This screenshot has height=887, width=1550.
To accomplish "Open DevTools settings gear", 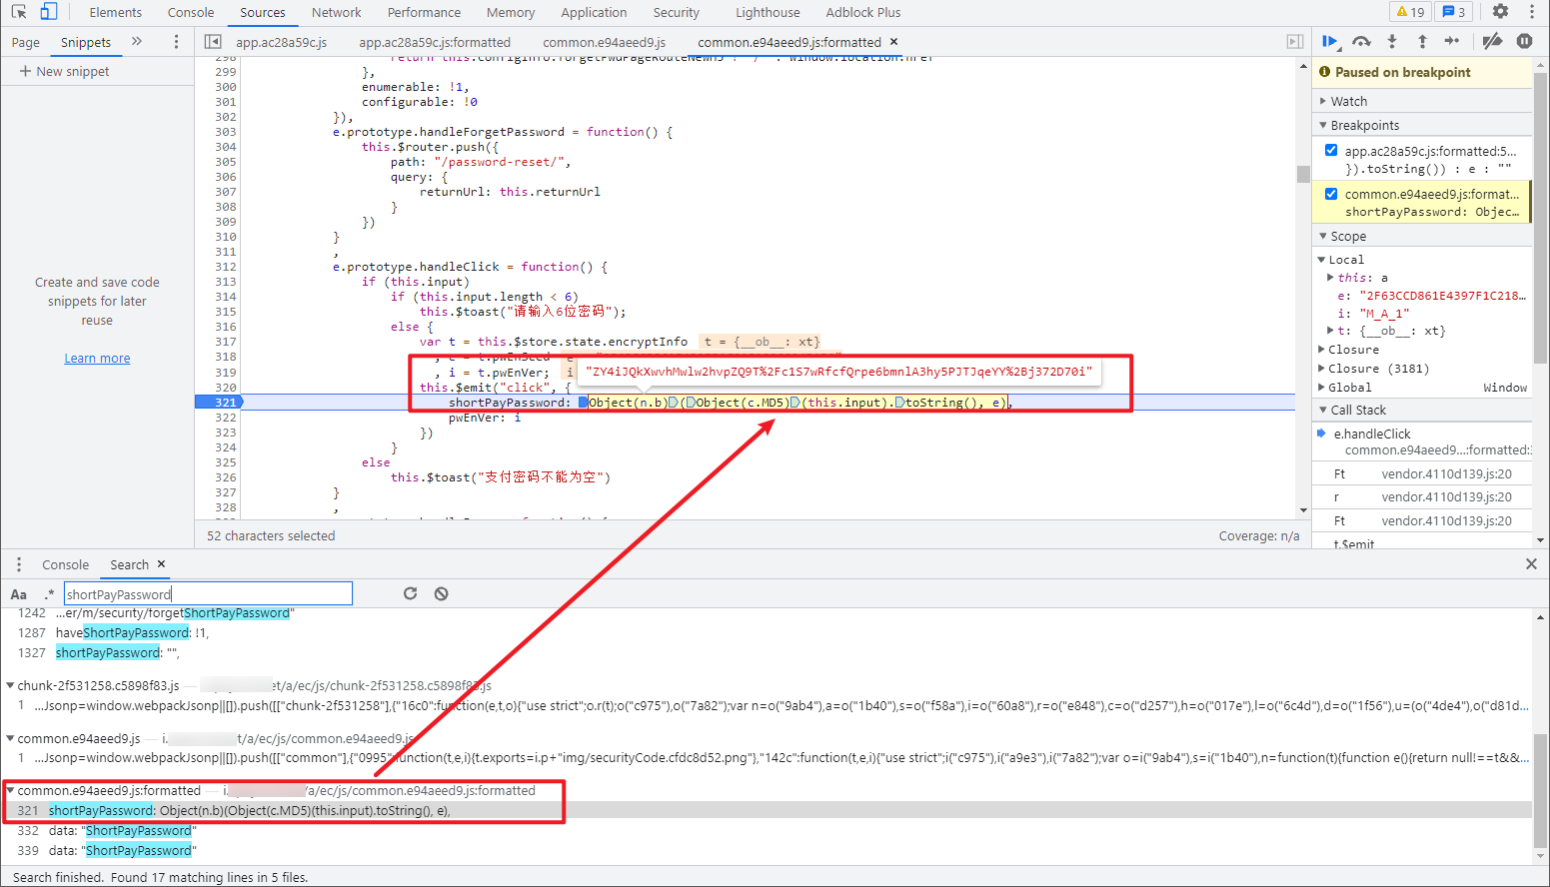I will pyautogui.click(x=1500, y=12).
